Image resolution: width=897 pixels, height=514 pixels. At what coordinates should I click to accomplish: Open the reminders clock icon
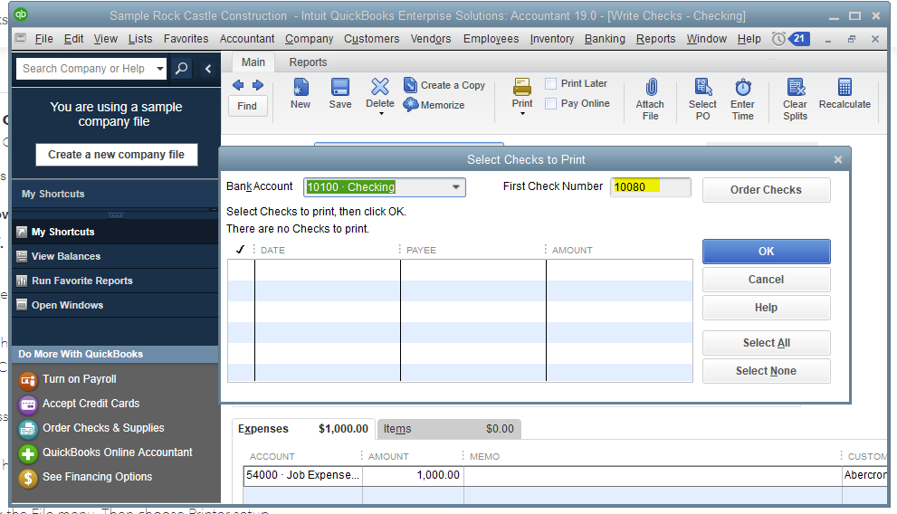[778, 39]
